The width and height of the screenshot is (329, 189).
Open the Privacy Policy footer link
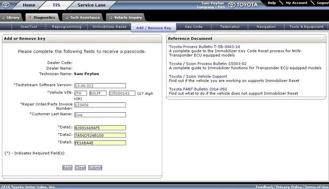tap(289, 187)
